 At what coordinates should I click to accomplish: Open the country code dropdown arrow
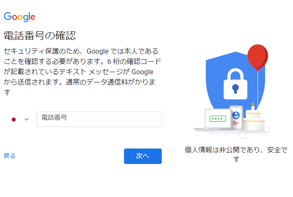pyautogui.click(x=27, y=120)
